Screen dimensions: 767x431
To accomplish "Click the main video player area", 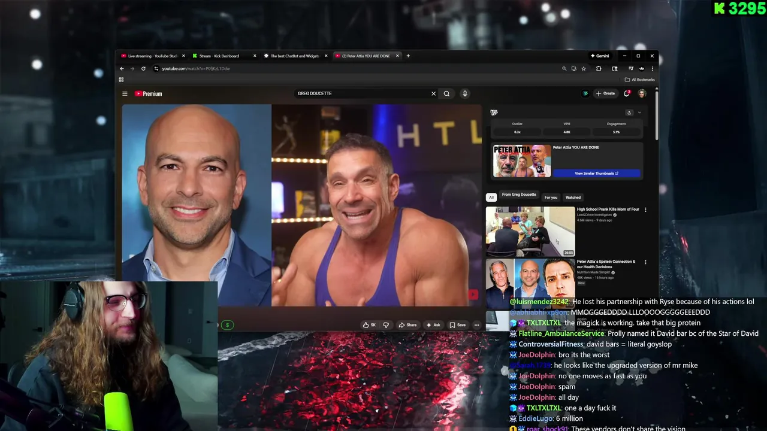I will click(301, 205).
